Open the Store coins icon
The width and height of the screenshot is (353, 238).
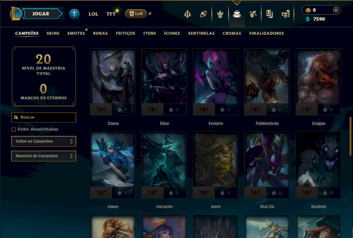point(285,14)
